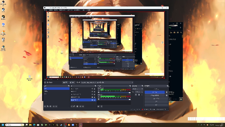The image size is (225, 127).
Task: Click the Start Streaming button in Controls
Action: coord(156,89)
